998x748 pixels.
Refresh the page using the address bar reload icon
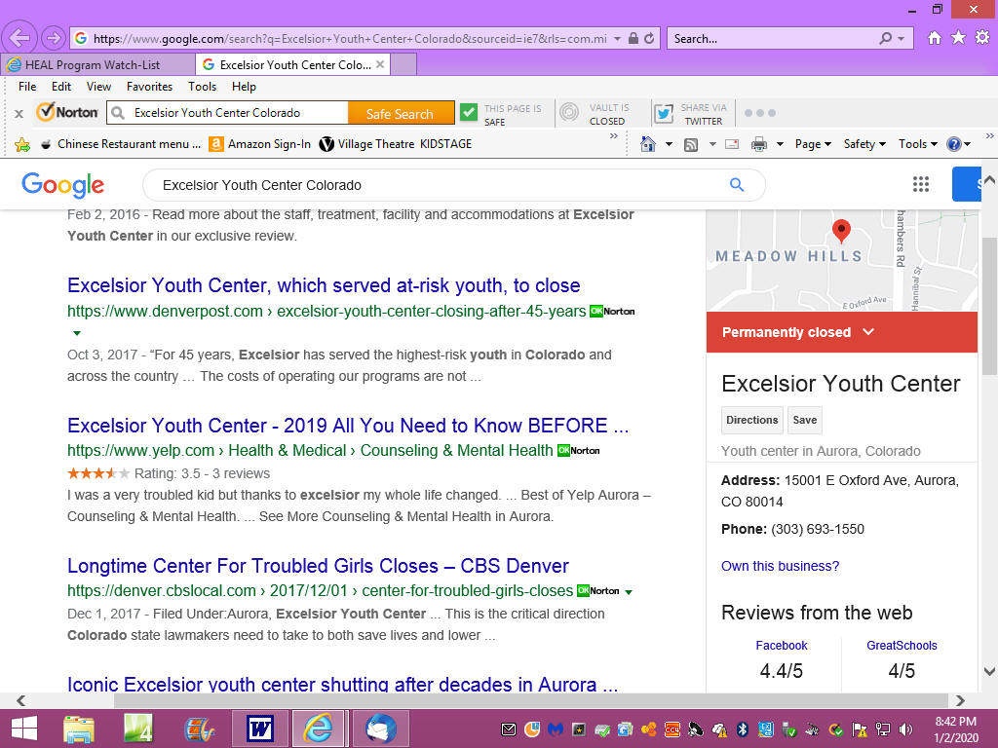pyautogui.click(x=649, y=38)
